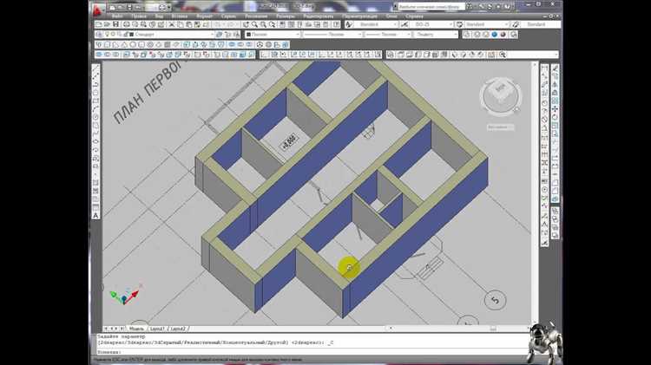The width and height of the screenshot is (651, 365).
Task: Click the table style icon before Standard dropdown
Action: [x=459, y=24]
